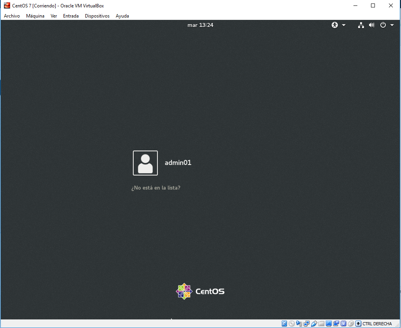Click the keyboard capture arrow indicator icon

tap(358, 324)
